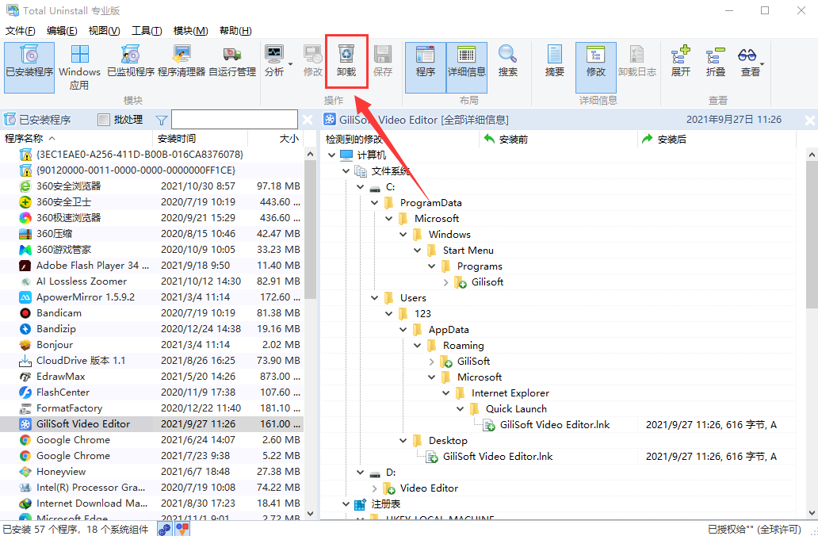Viewport: 818px width, 536px height.
Task: Click the 安装前 column header
Action: click(558, 140)
